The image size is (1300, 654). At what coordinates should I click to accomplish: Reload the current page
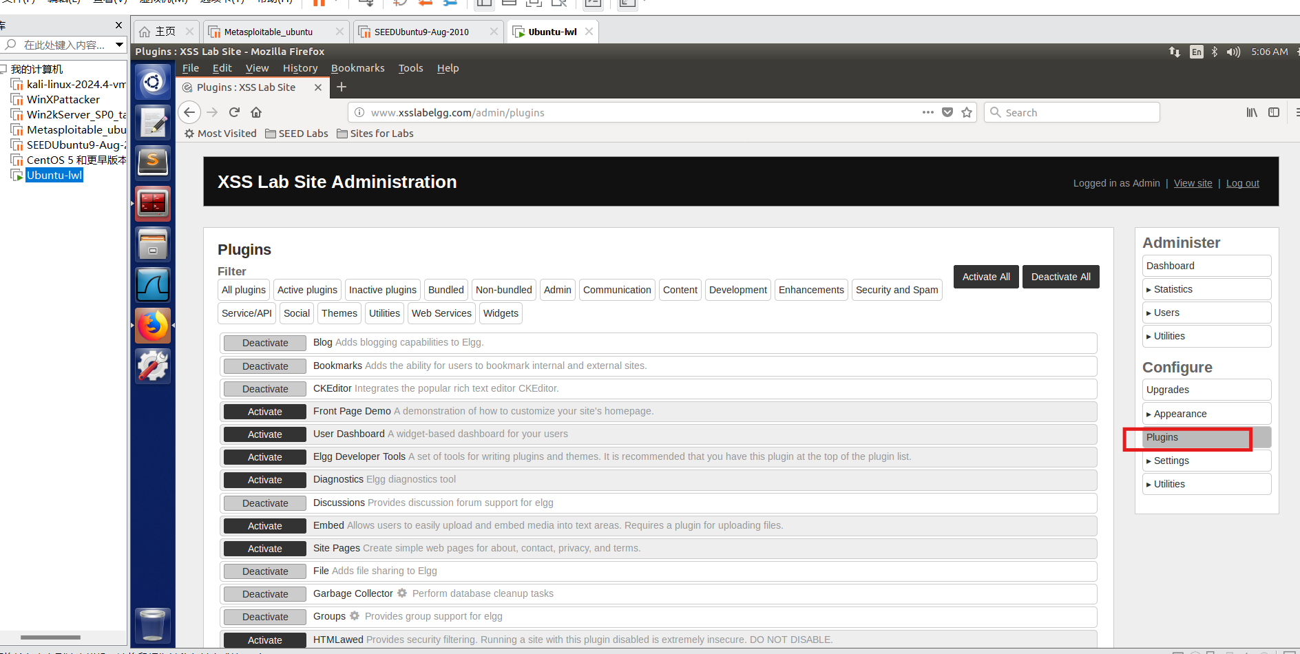pos(234,112)
